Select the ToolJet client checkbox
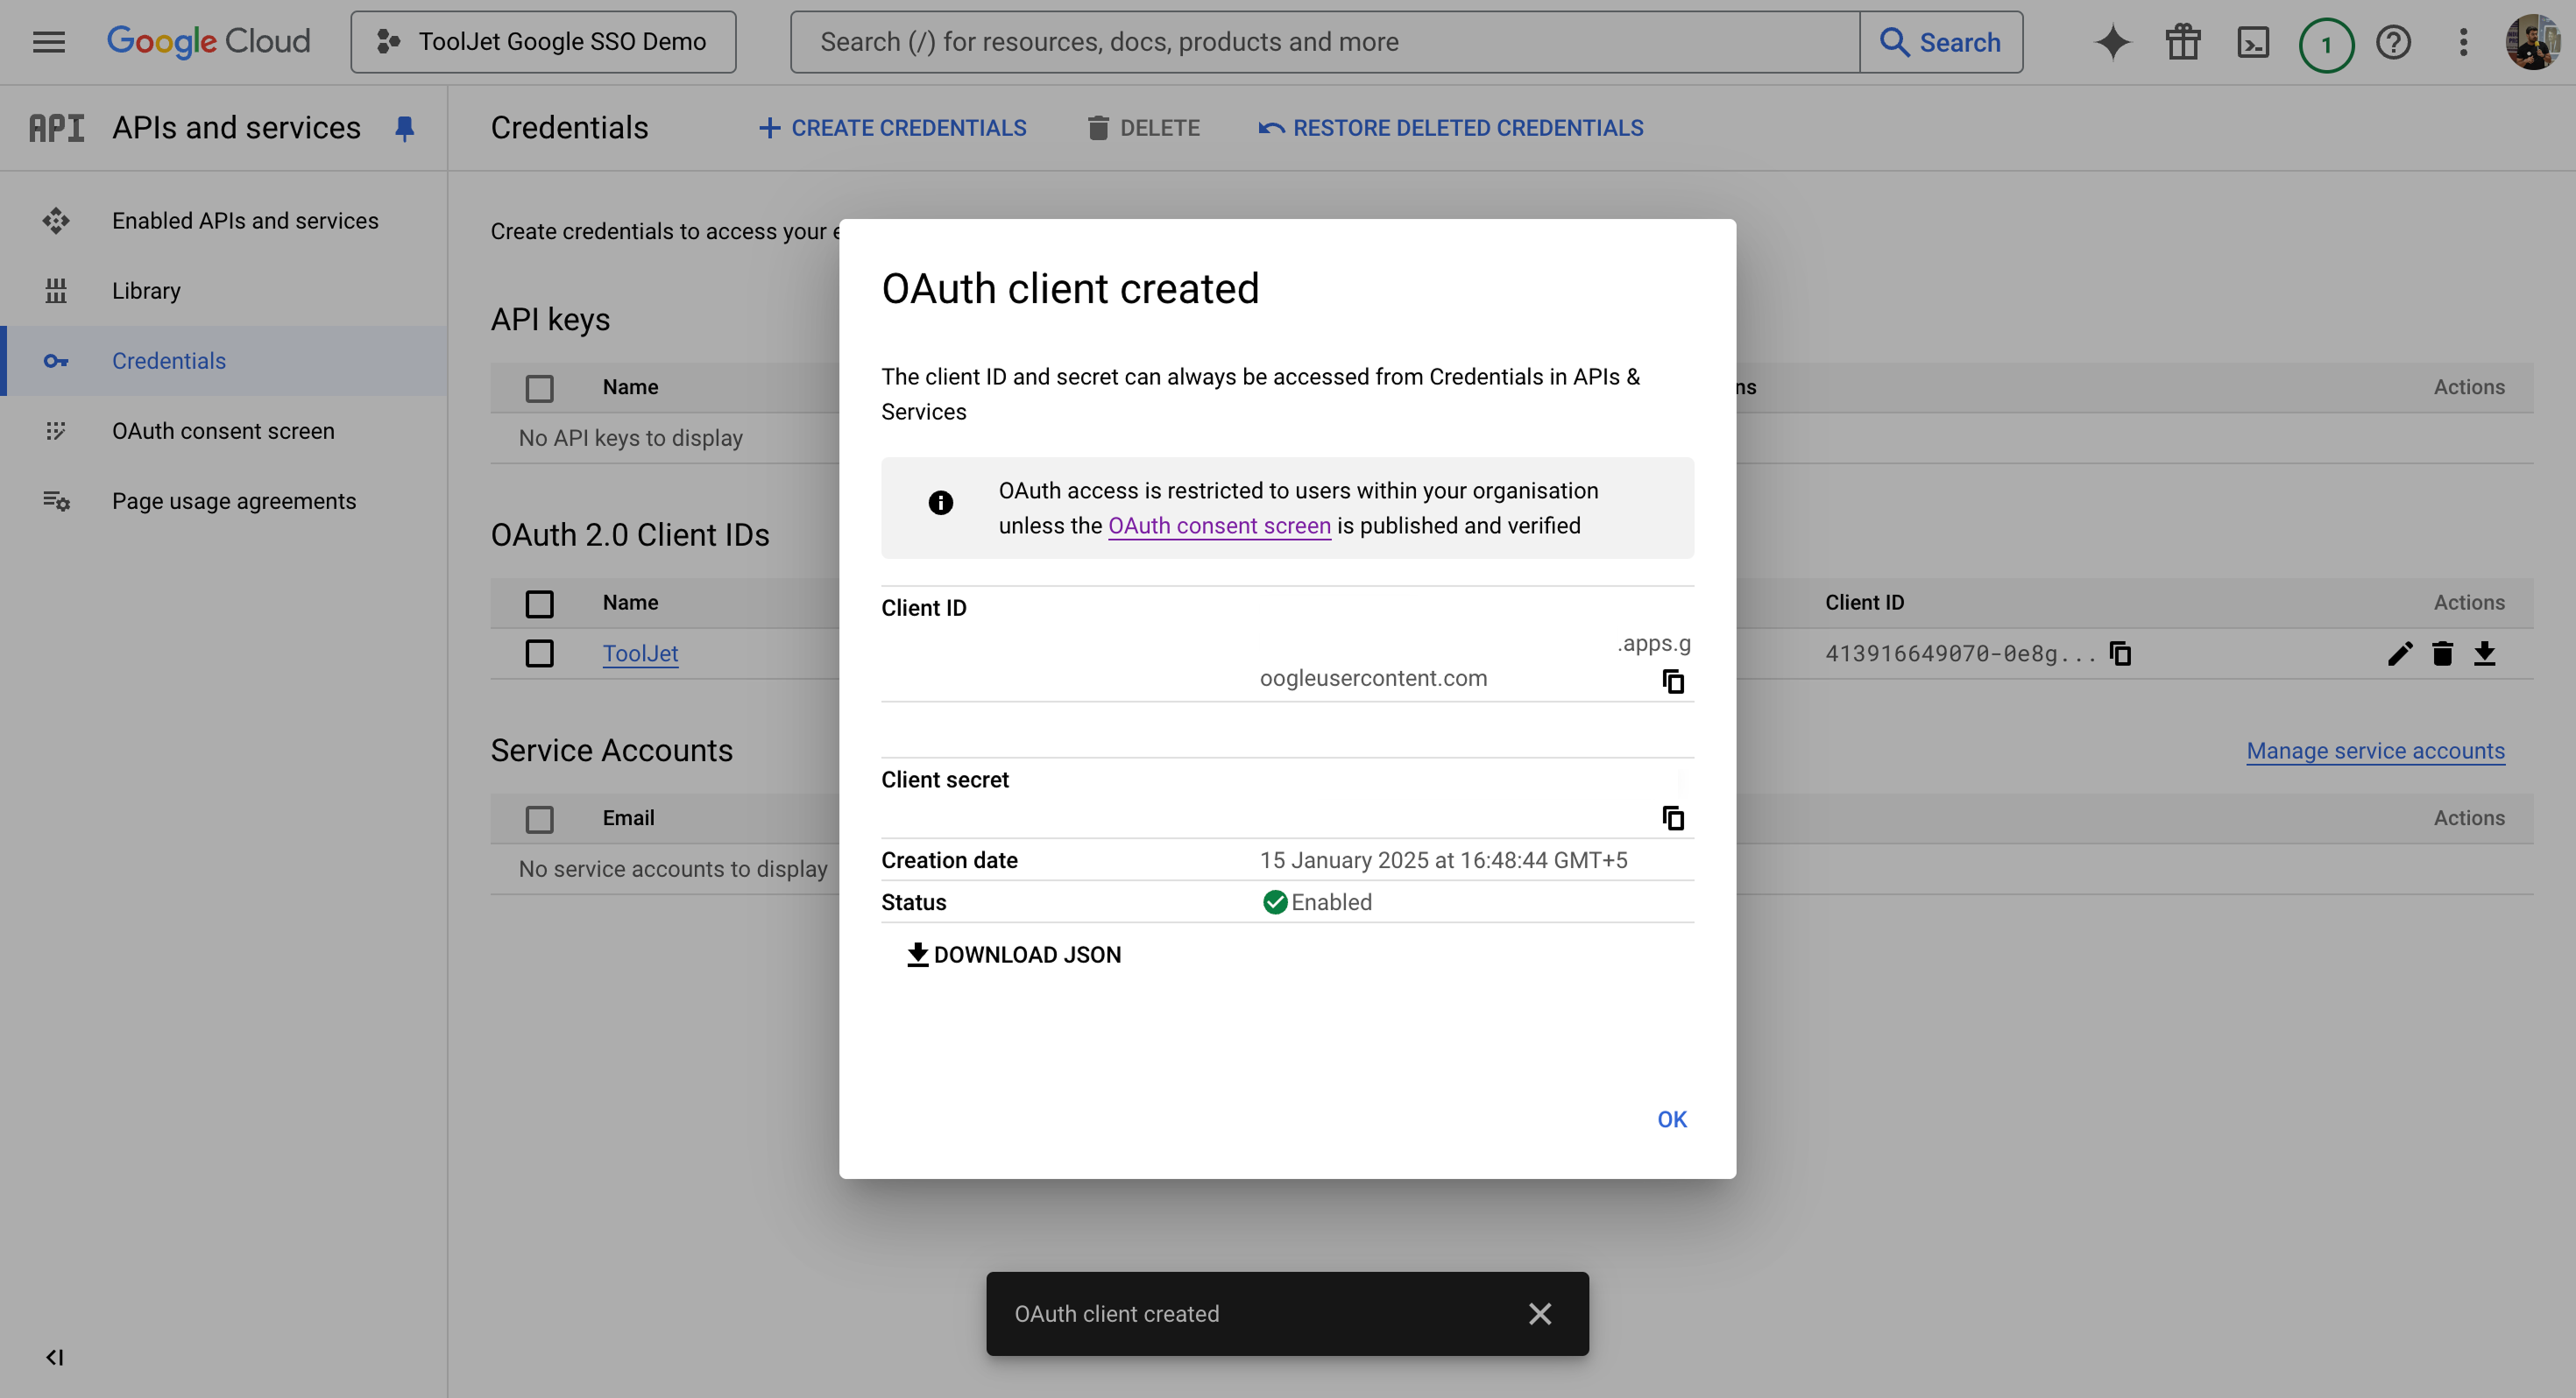The image size is (2576, 1398). click(x=539, y=653)
